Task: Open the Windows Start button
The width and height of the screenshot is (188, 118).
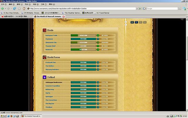Action: [3, 116]
